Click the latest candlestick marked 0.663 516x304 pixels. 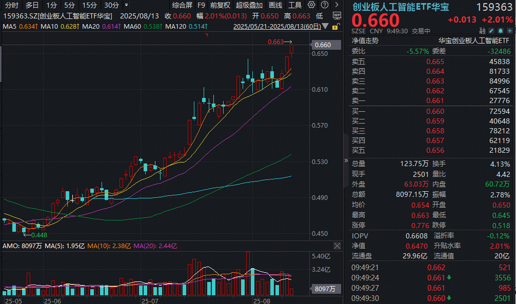point(291,49)
